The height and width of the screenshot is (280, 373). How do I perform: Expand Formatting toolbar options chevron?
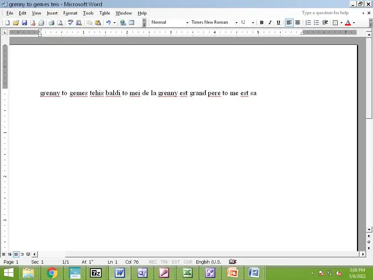(x=371, y=23)
